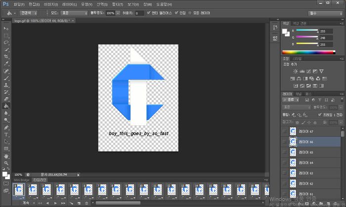Select the Pen tool
Image resolution: width=346 pixels, height=207 pixels.
[x=6, y=128]
